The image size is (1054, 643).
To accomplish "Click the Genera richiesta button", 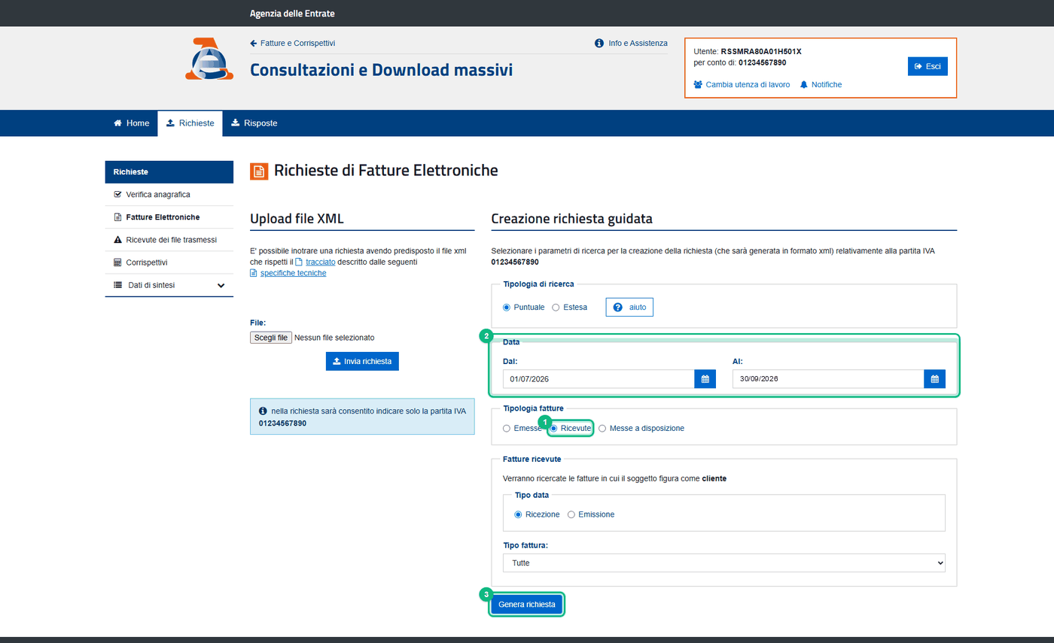I will pyautogui.click(x=527, y=605).
